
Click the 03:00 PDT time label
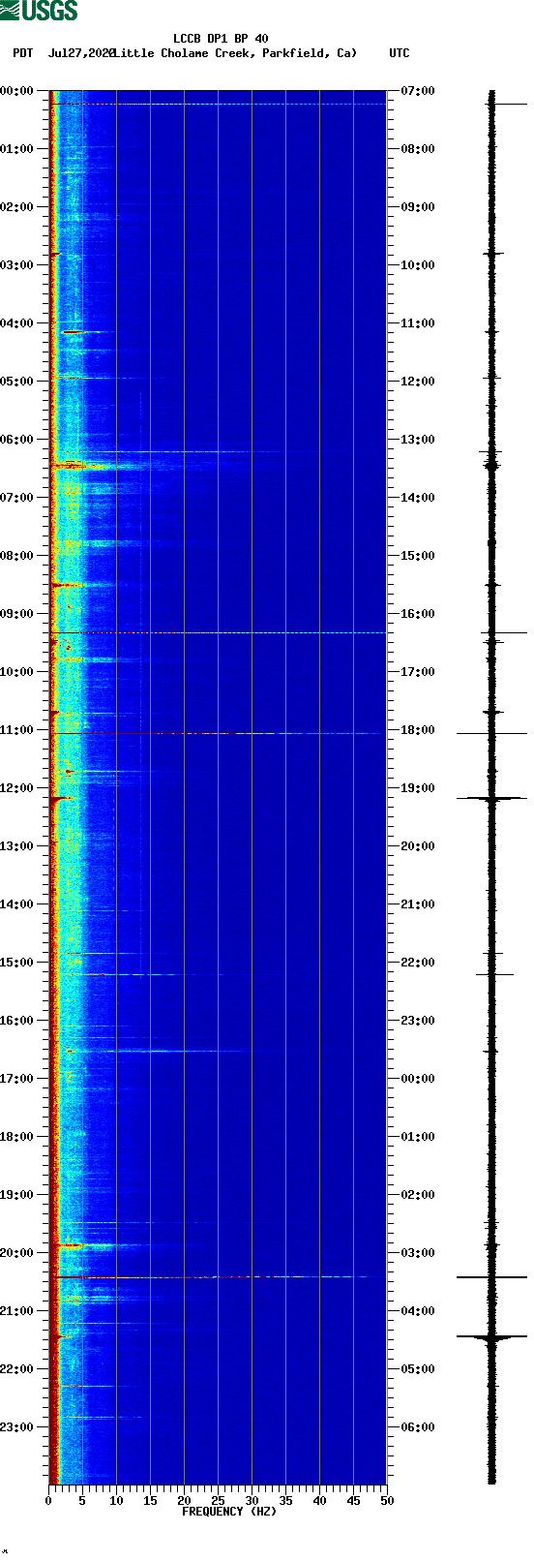(17, 265)
